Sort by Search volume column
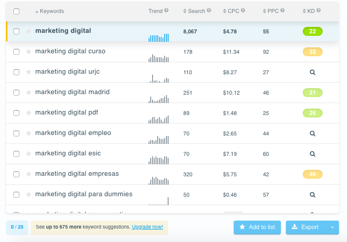Screen dimensions: 347x242 pos(196,11)
